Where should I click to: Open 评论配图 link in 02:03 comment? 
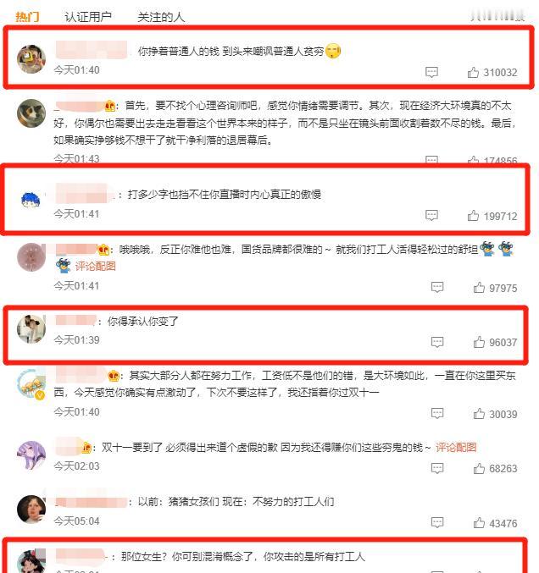coord(456,447)
